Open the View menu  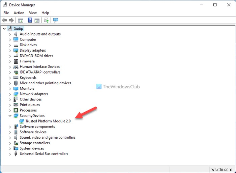coord(33,13)
